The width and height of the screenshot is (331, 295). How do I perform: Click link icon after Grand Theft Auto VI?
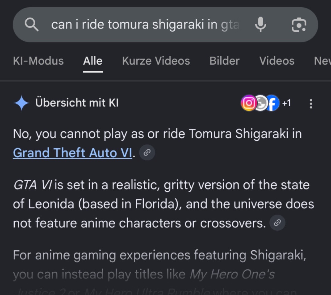[x=147, y=152]
